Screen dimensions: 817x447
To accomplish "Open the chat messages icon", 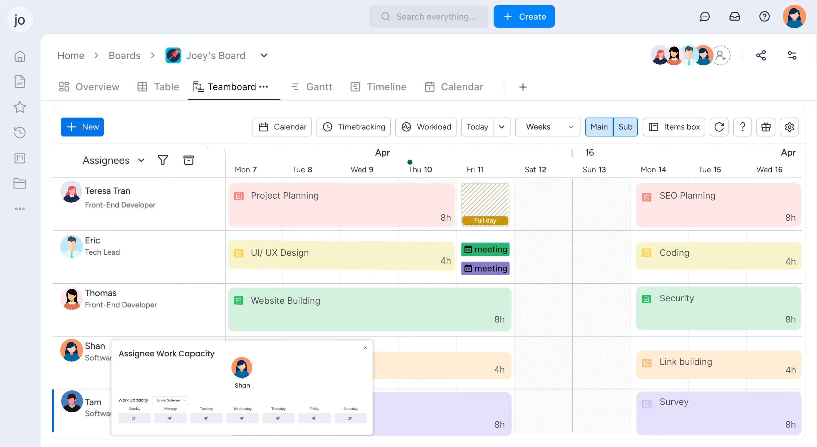I will point(705,17).
